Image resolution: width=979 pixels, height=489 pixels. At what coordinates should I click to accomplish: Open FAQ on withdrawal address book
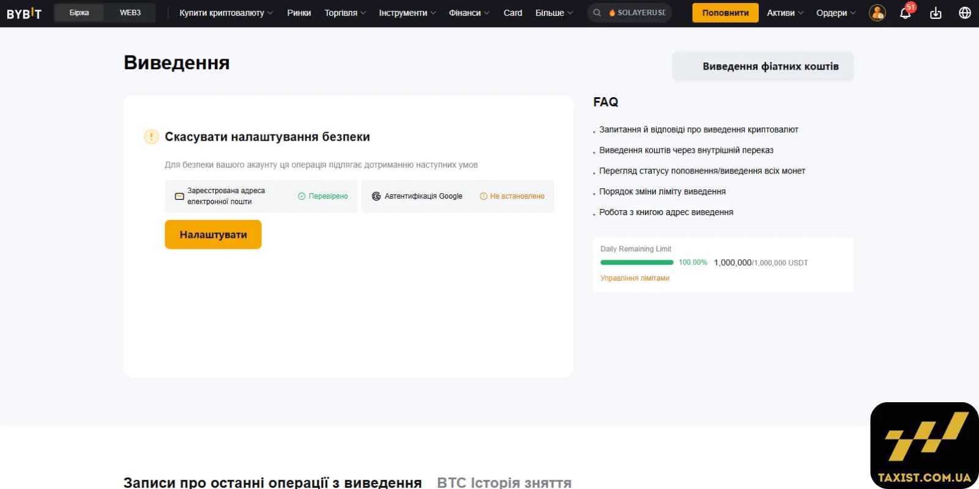(x=666, y=212)
